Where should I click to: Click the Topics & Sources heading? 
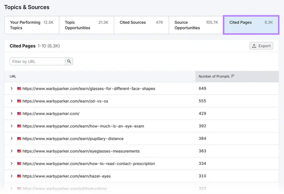[27, 7]
